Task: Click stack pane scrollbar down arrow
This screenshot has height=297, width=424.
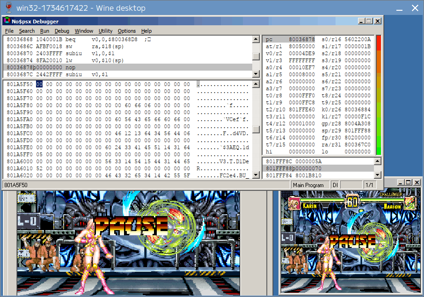Action: (378, 175)
